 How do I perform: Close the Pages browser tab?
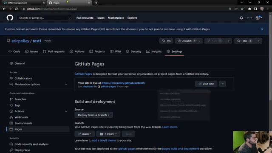click(89, 3)
